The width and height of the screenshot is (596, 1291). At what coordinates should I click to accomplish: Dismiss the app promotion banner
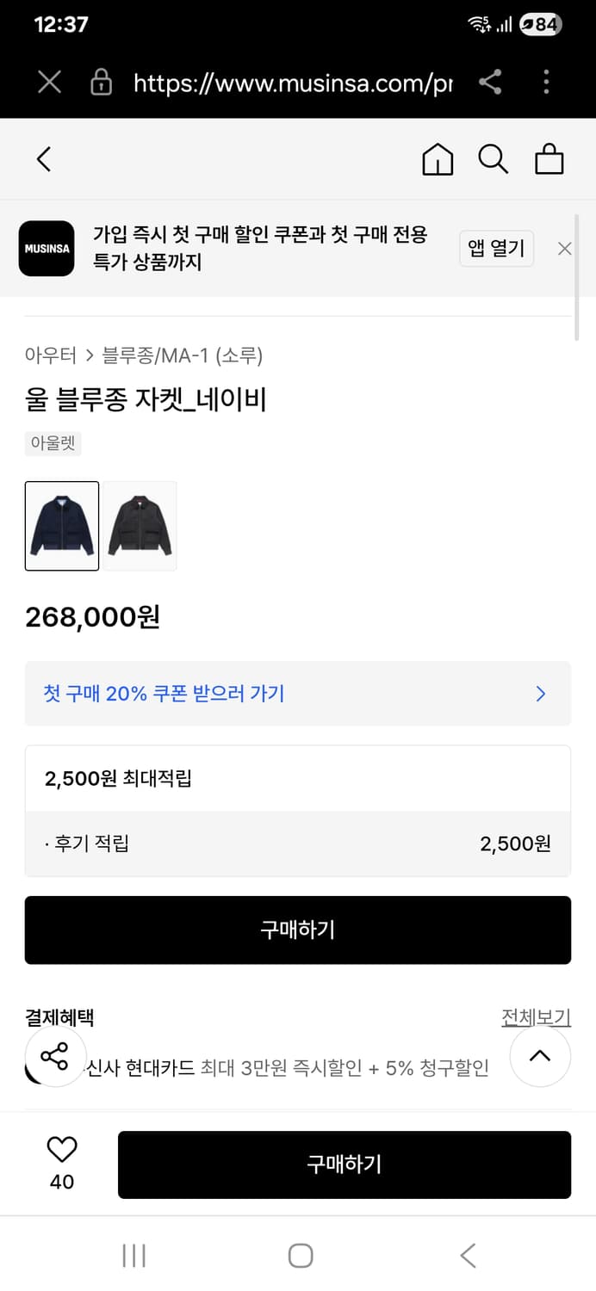(564, 249)
